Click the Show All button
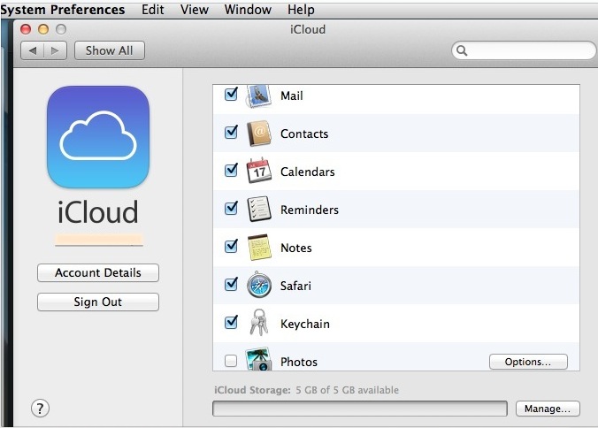This screenshot has height=428, width=598. [x=110, y=50]
